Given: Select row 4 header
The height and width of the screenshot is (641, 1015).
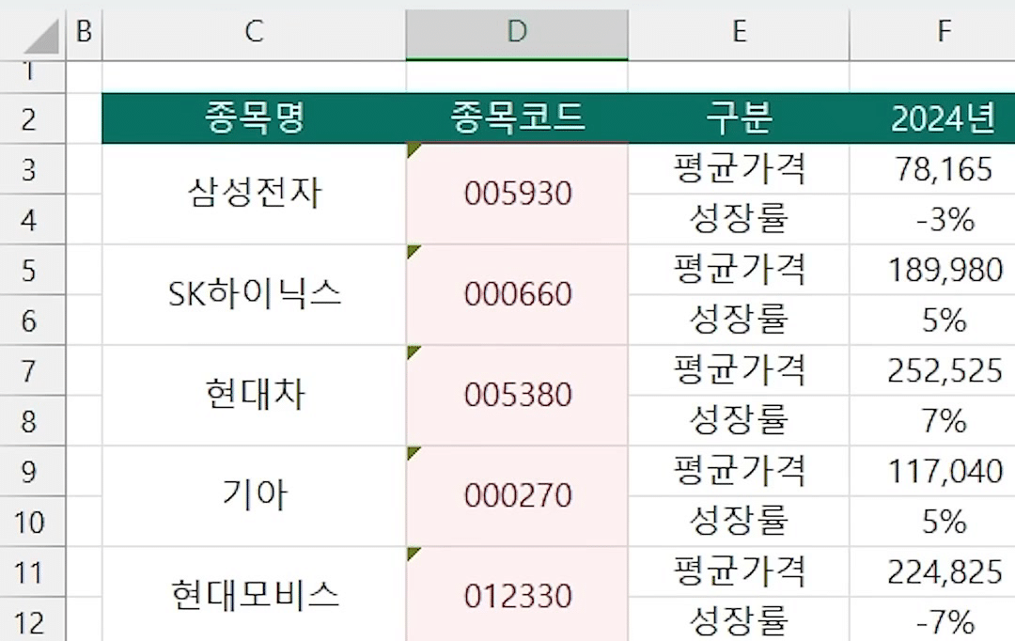Looking at the screenshot, I should pyautogui.click(x=32, y=220).
